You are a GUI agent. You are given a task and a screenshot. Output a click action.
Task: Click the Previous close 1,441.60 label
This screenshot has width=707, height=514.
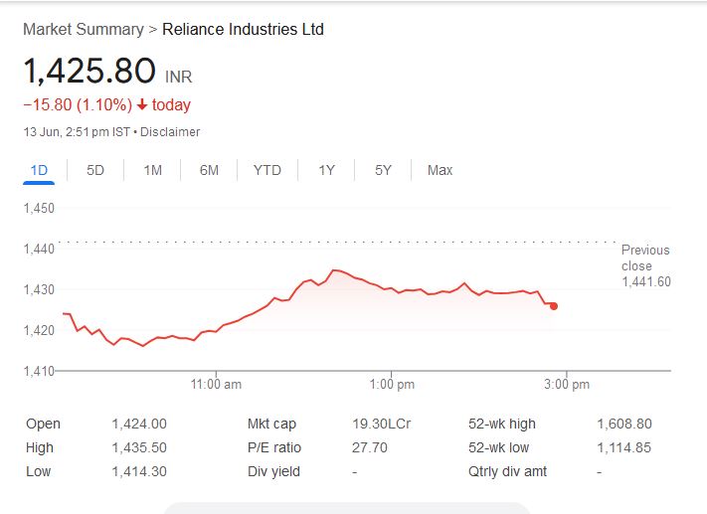click(645, 265)
